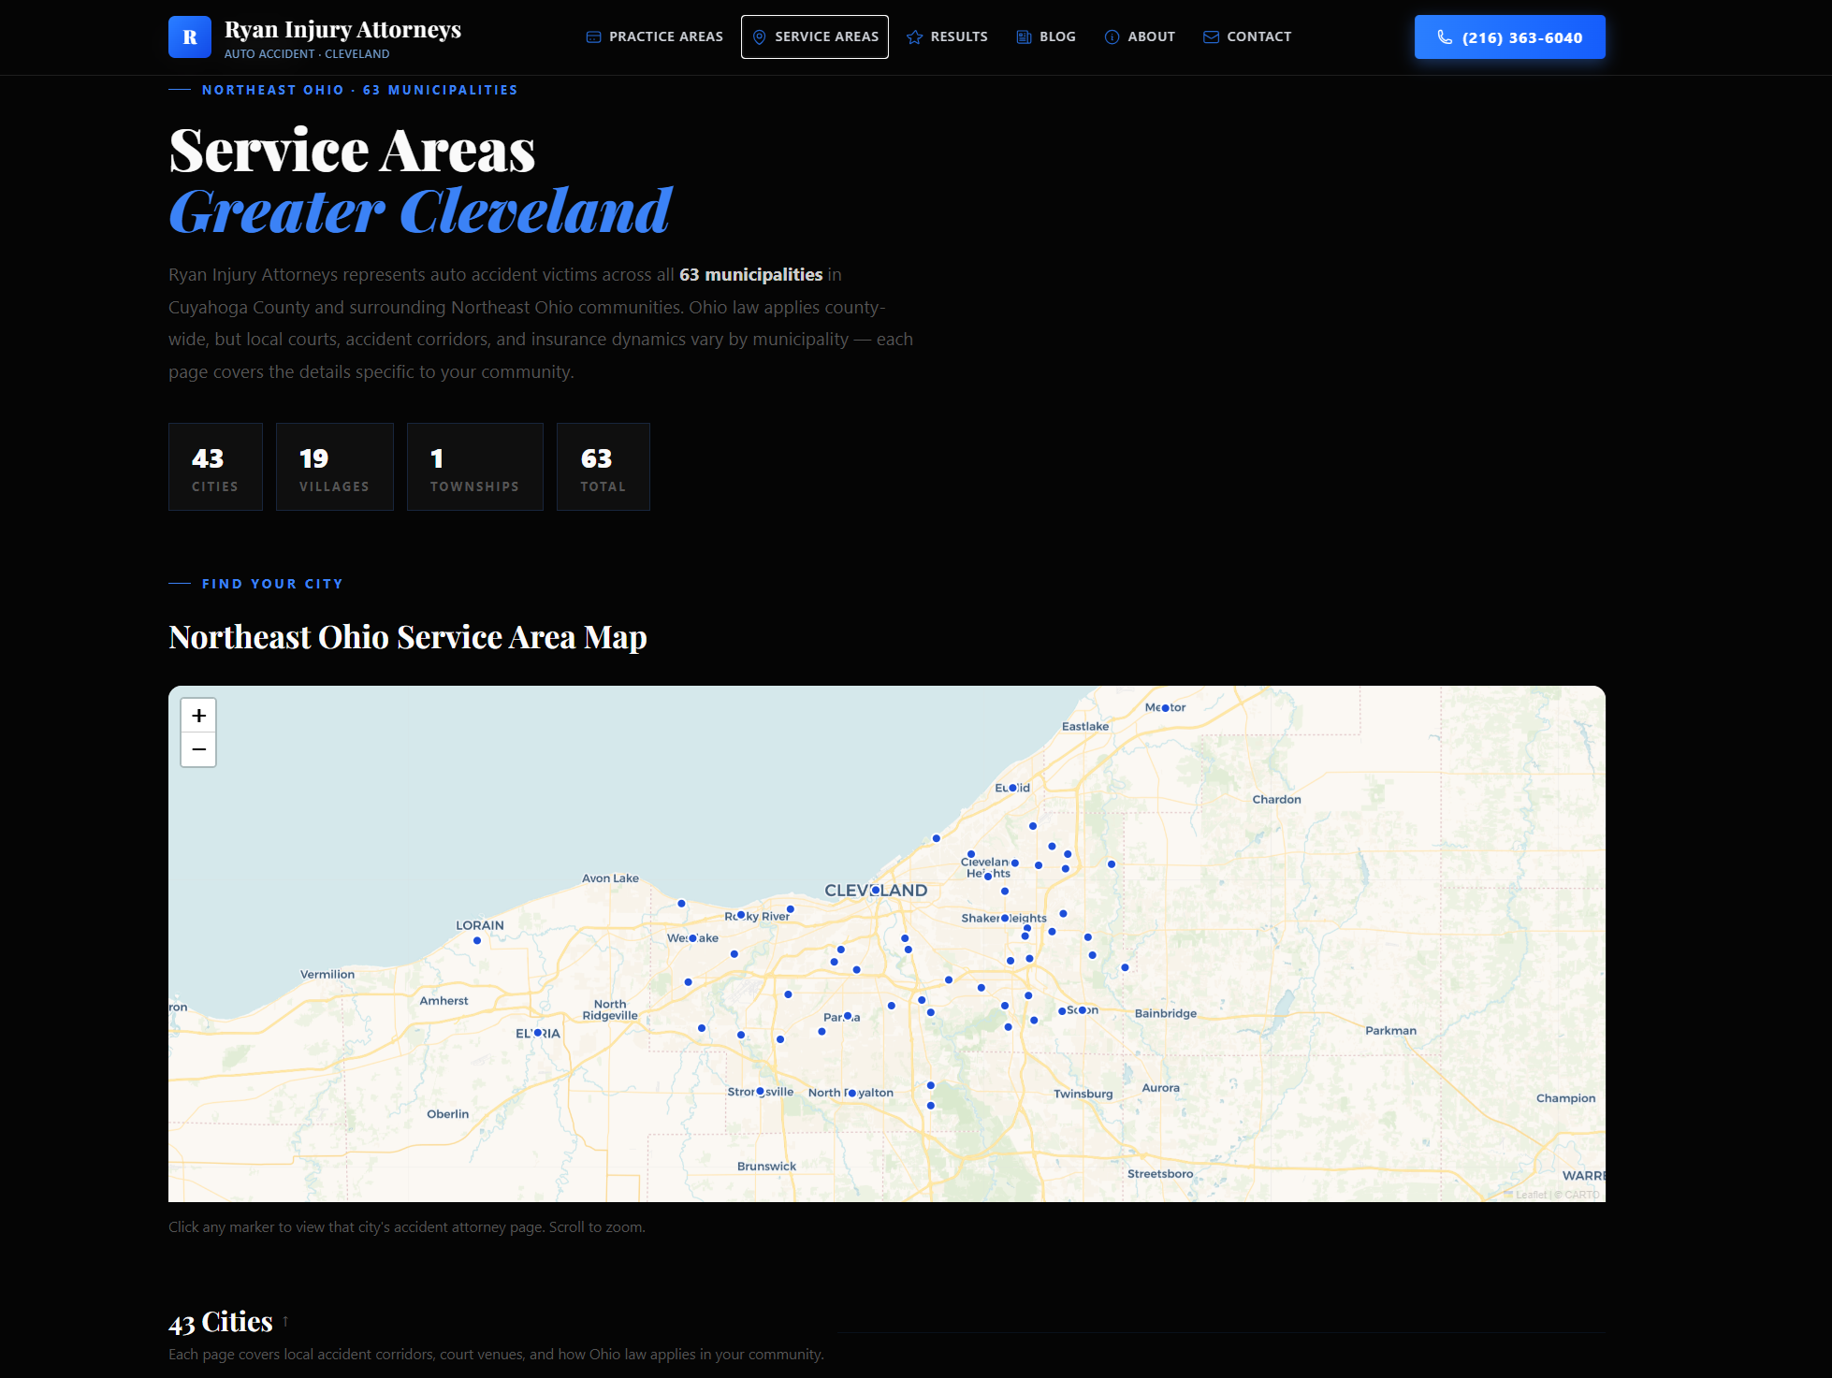Click the Cleveland Heights map marker
Image resolution: width=1832 pixels, height=1378 pixels.
(987, 877)
